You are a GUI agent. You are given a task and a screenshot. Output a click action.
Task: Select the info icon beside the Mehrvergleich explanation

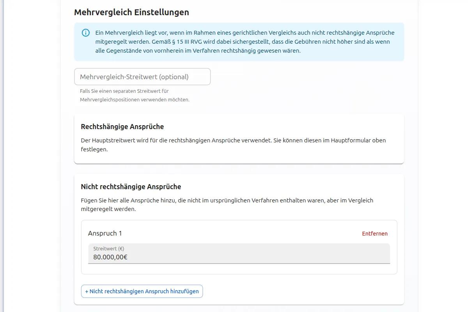85,33
